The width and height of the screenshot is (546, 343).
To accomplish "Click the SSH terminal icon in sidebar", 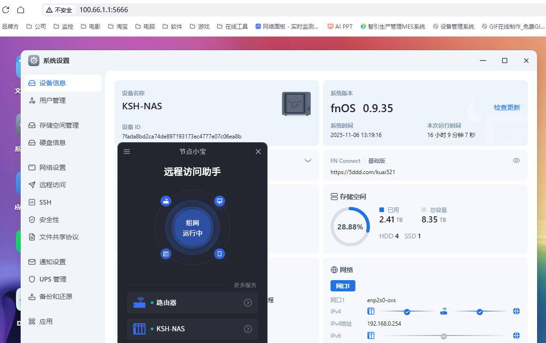I will pos(31,202).
